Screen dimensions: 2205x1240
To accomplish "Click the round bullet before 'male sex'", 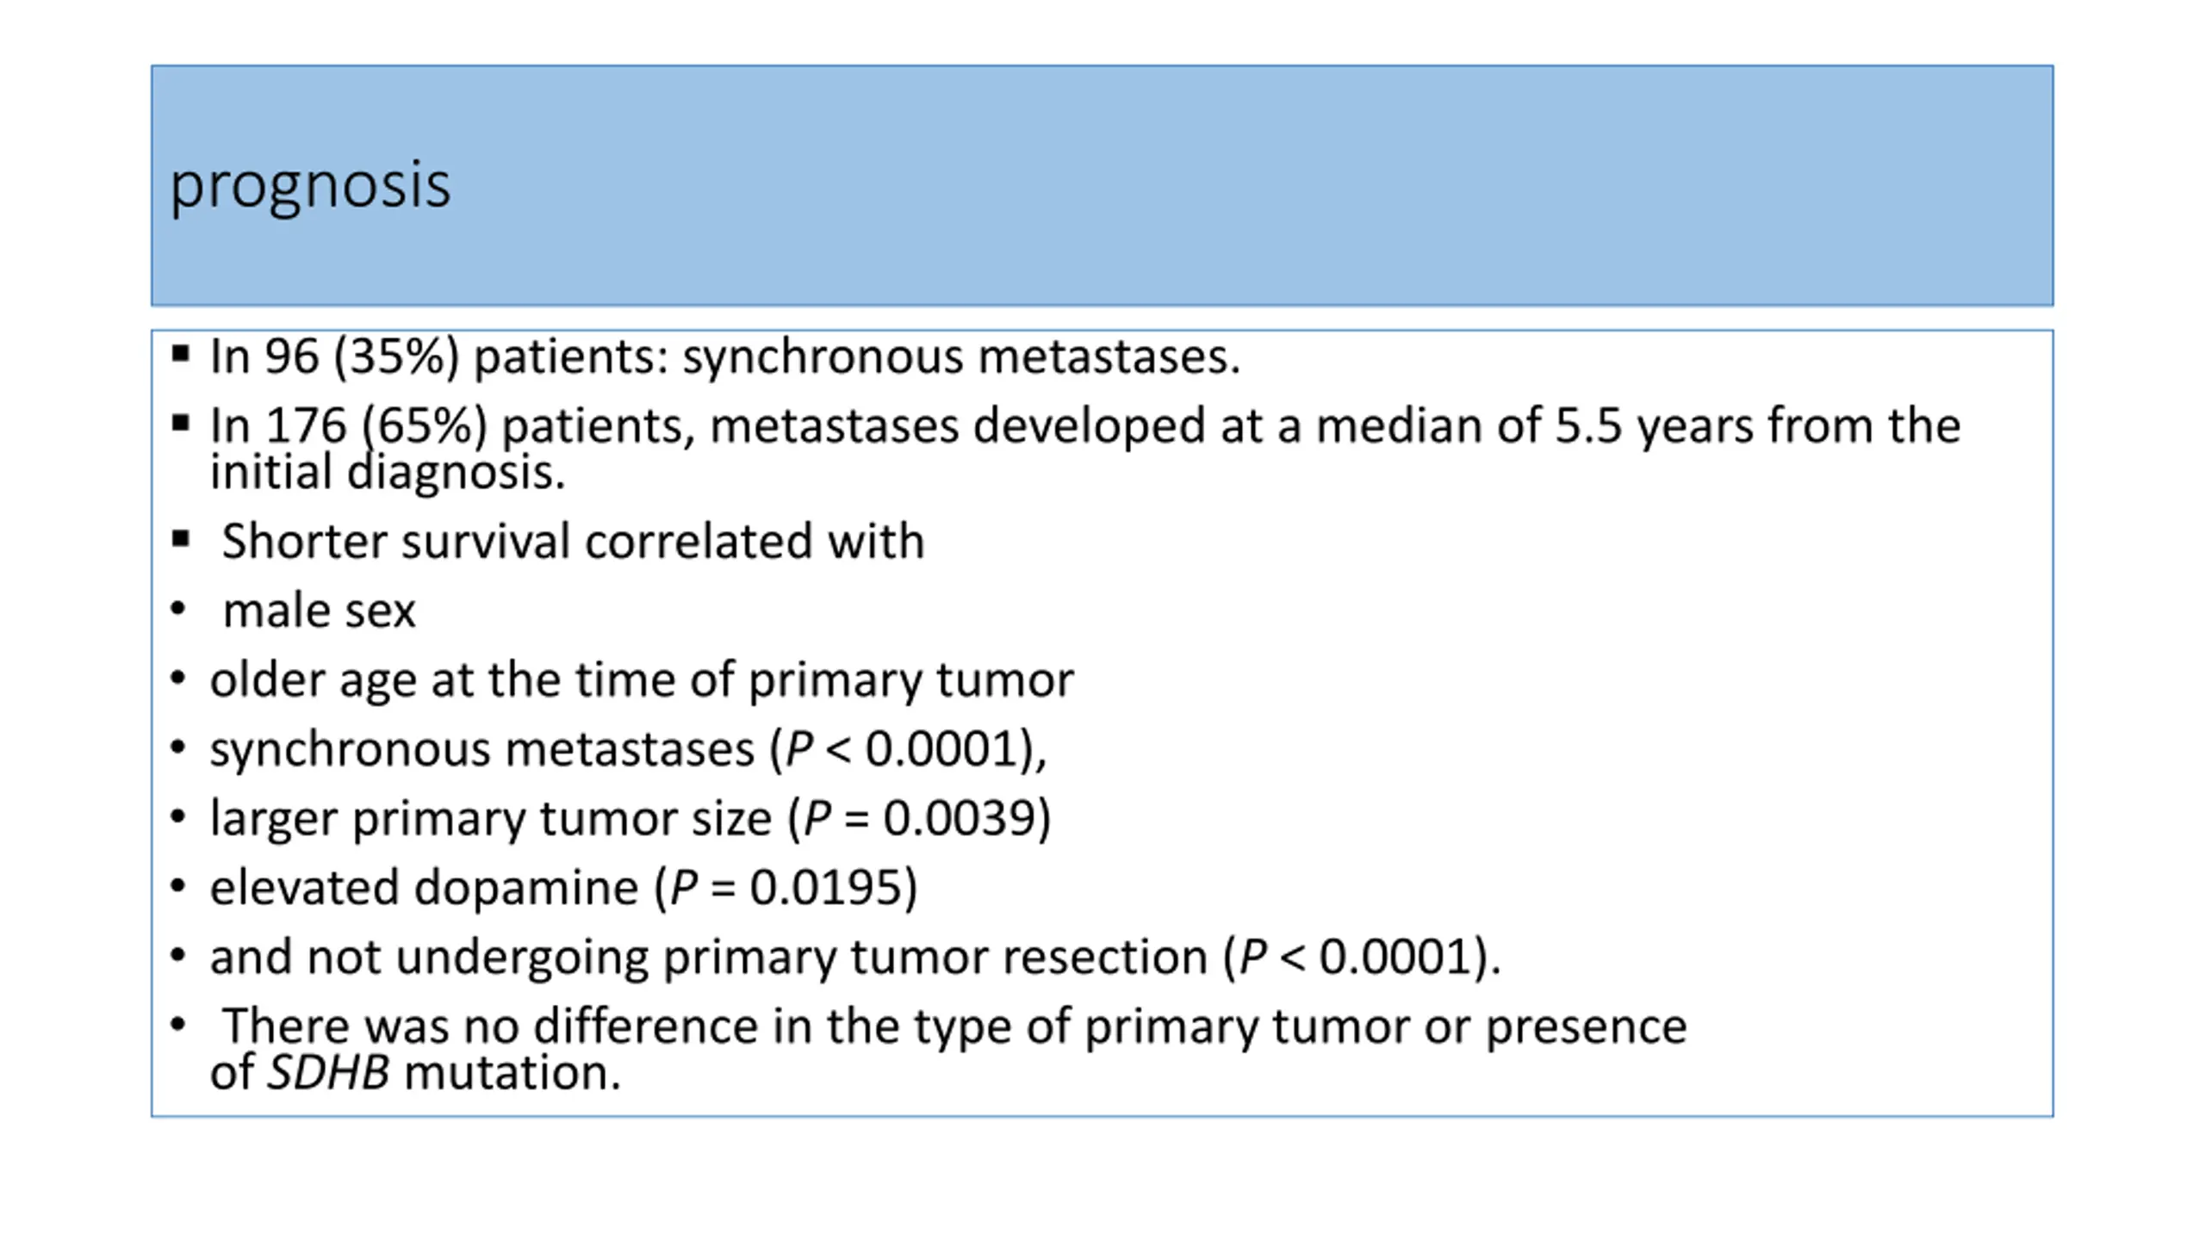I will pos(178,609).
